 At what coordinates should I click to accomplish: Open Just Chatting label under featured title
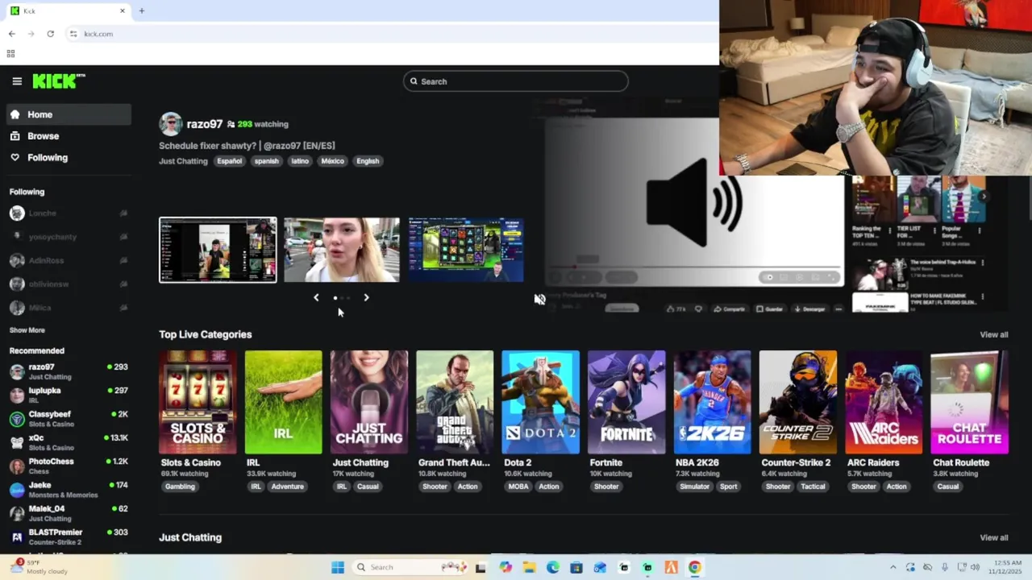pos(183,161)
